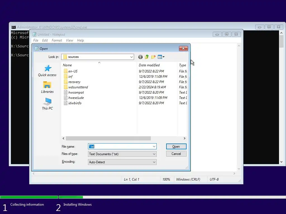Click the Installing Windows progress bar
The width and height of the screenshot is (286, 214).
pos(172,197)
